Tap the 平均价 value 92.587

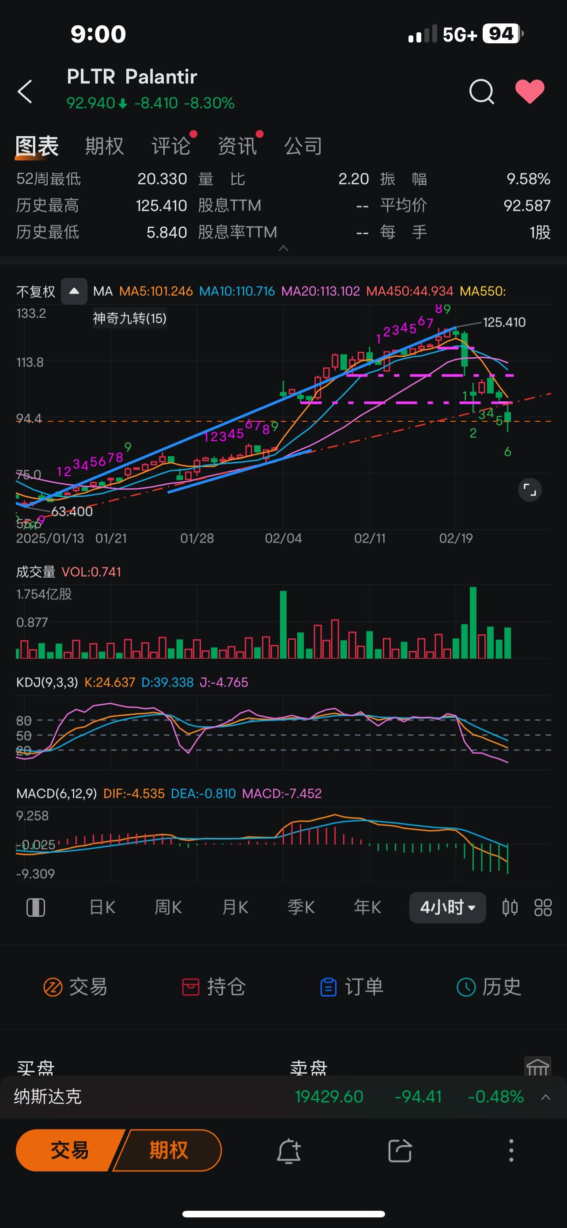click(527, 206)
